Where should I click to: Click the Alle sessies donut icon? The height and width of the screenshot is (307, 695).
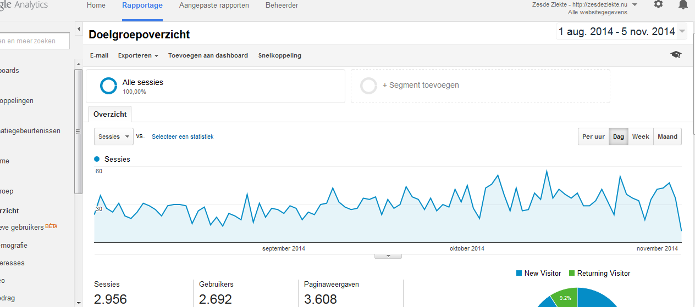click(108, 86)
